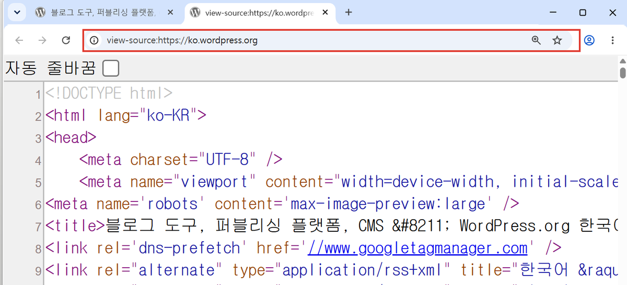The height and width of the screenshot is (285, 627).
Task: Maximize the Chrome window
Action: 583,13
